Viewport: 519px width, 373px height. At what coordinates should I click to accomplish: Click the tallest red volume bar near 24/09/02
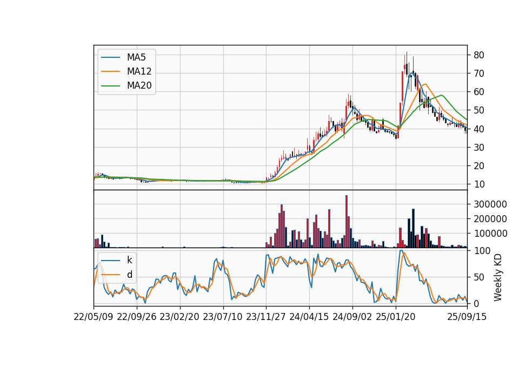click(347, 222)
